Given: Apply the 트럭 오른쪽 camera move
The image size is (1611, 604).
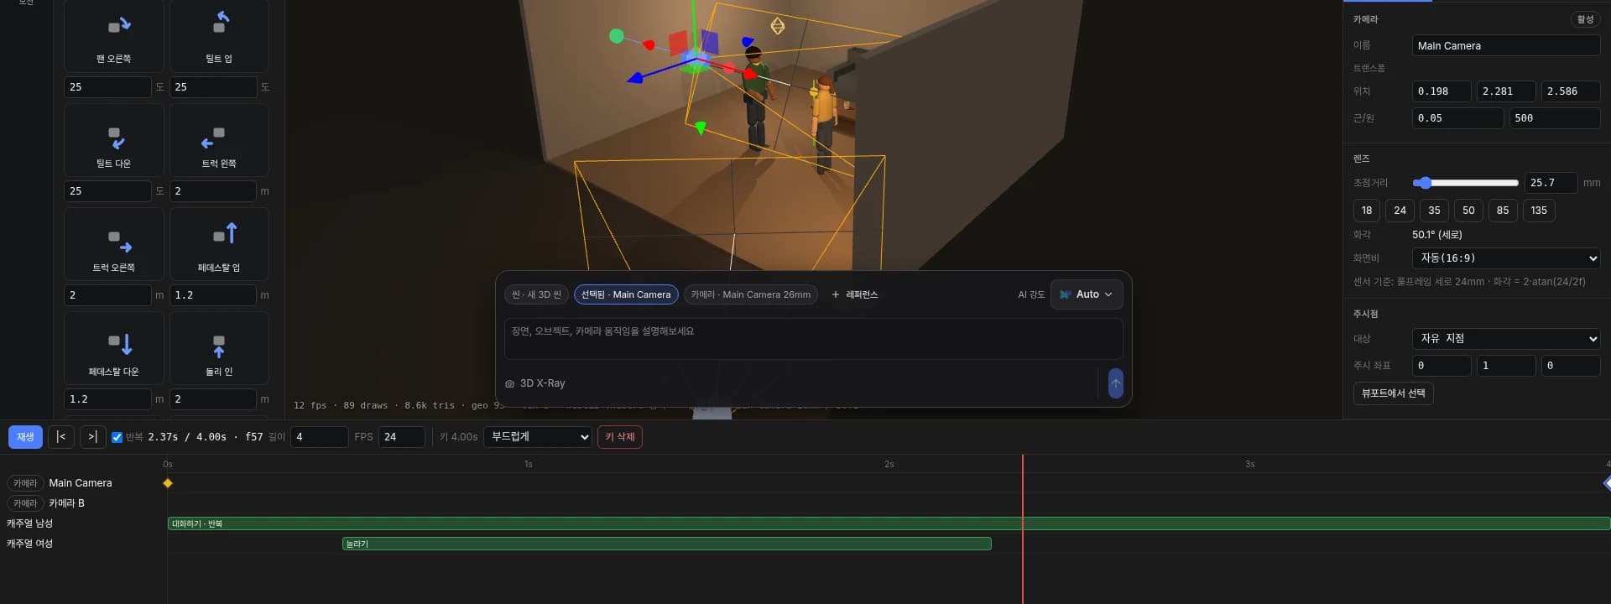Looking at the screenshot, I should (x=114, y=244).
